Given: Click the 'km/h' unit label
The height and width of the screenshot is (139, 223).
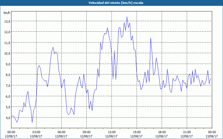Looking at the screenshot, I should (x=7, y=13).
